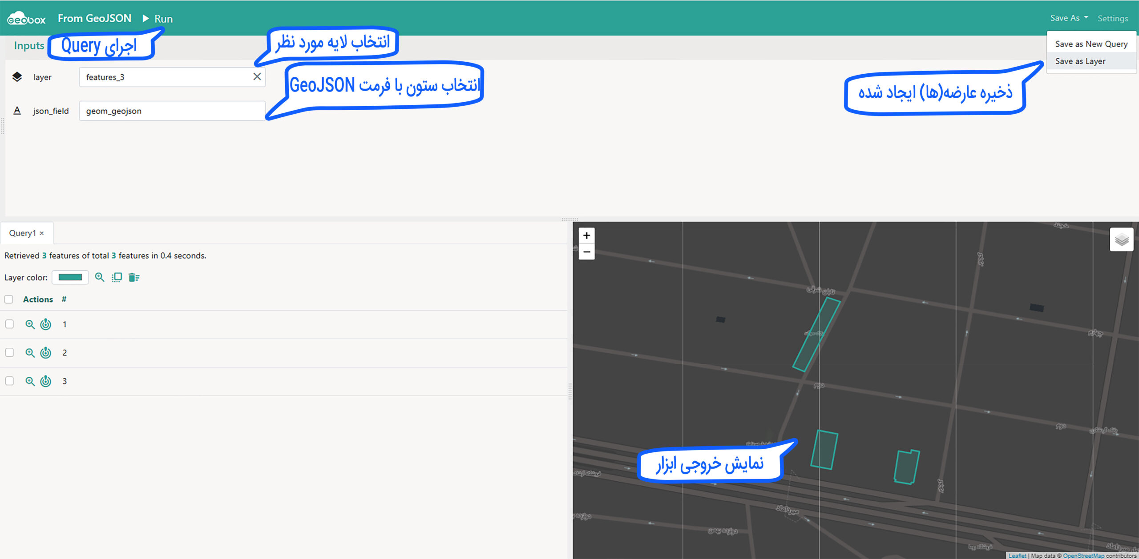The height and width of the screenshot is (559, 1139).
Task: Zoom to feature 1 using its magnifier icon
Action: click(x=30, y=324)
